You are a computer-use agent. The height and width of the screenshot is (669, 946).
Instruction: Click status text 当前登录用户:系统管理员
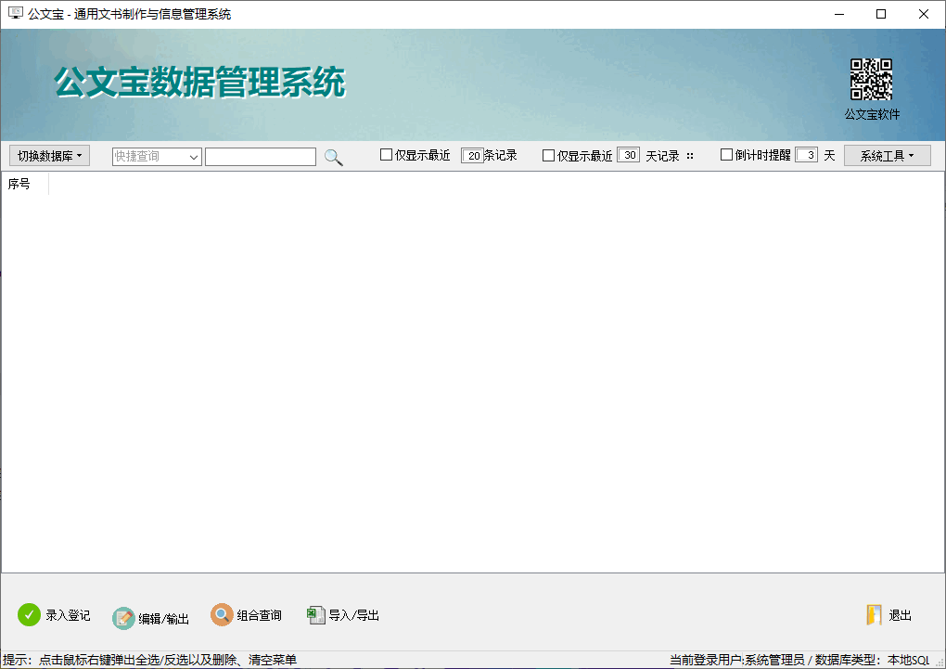click(736, 660)
